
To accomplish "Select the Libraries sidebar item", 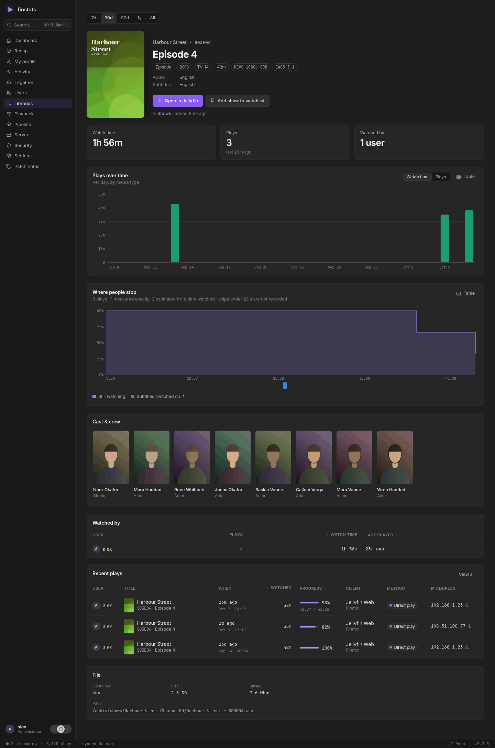I will pos(37,103).
